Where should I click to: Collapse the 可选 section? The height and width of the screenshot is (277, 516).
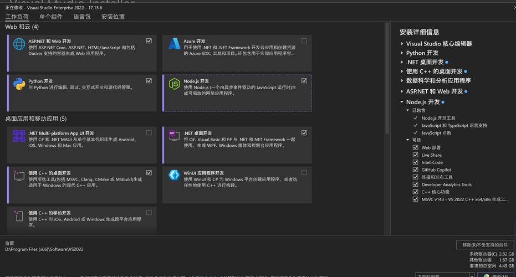408,140
